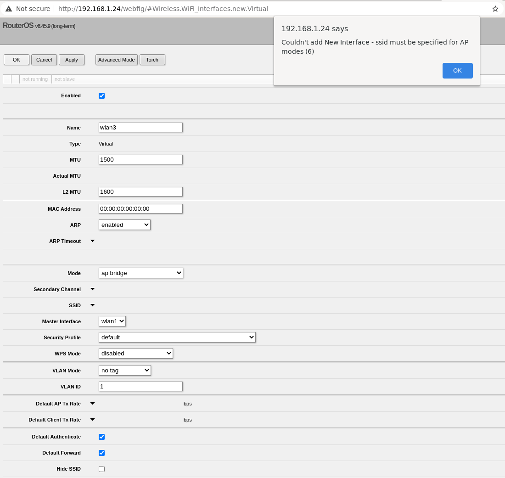This screenshot has width=505, height=478.
Task: Open the Security Profile dropdown
Action: click(x=177, y=337)
